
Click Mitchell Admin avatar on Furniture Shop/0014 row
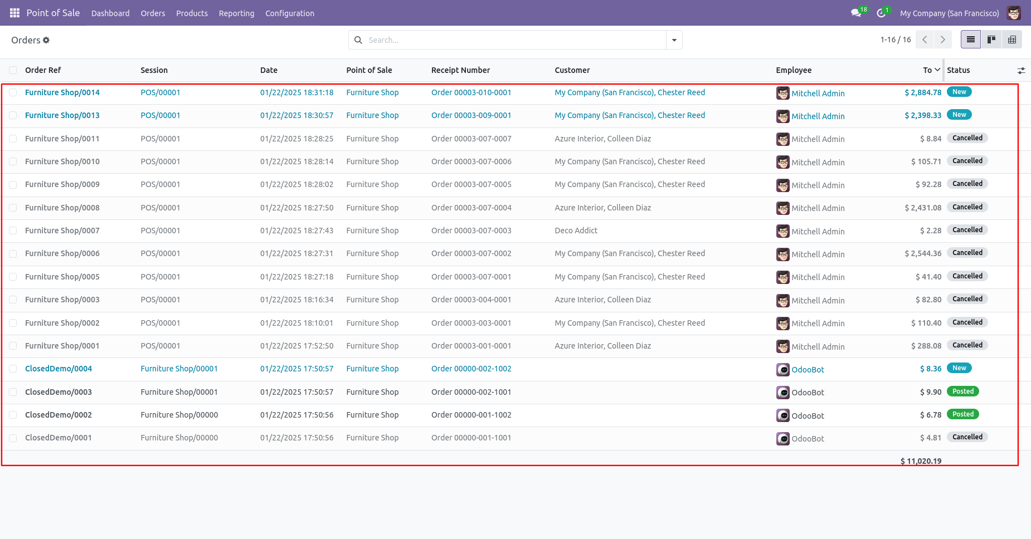783,93
